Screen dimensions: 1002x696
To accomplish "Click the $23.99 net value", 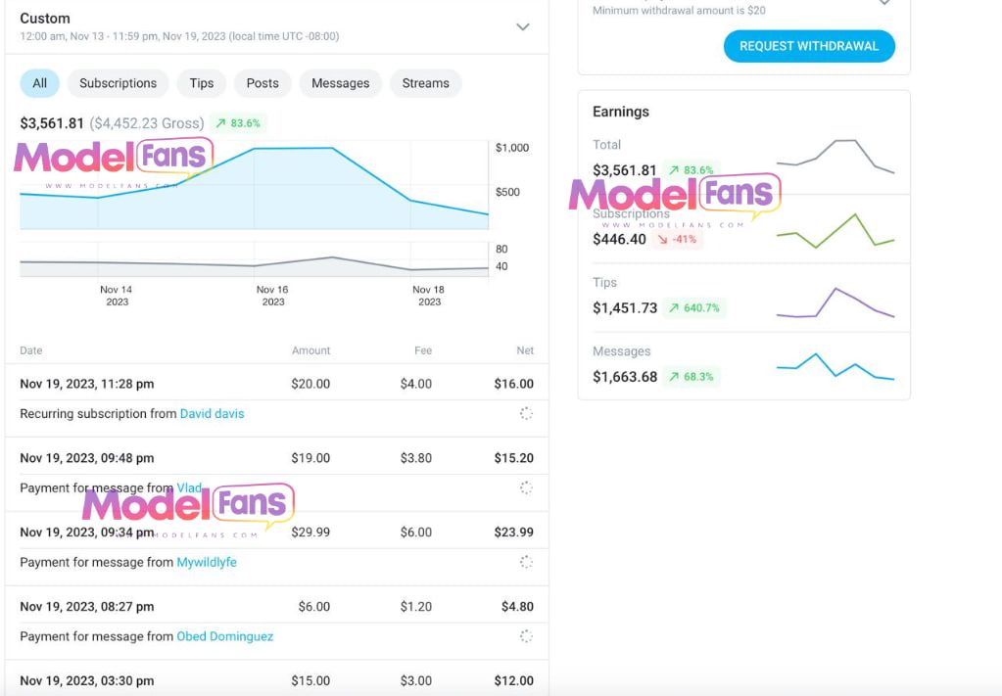I will pyautogui.click(x=514, y=532).
